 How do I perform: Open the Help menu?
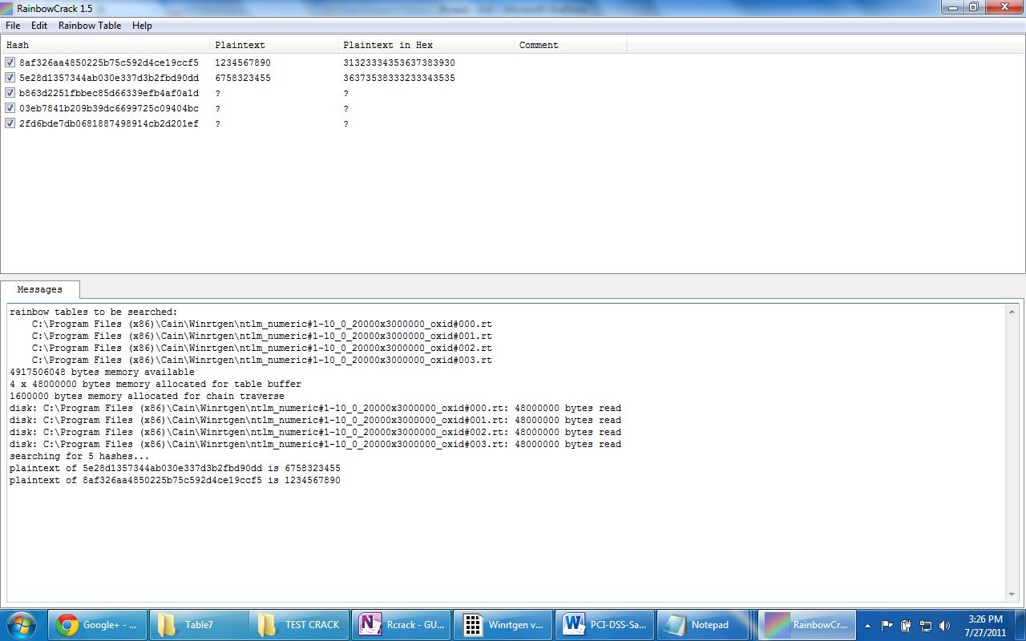142,26
